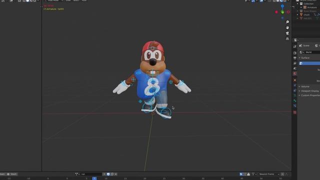The width and height of the screenshot is (320, 180).
Task: Open the Nearest Frame snapping dropdown
Action: pyautogui.click(x=269, y=174)
